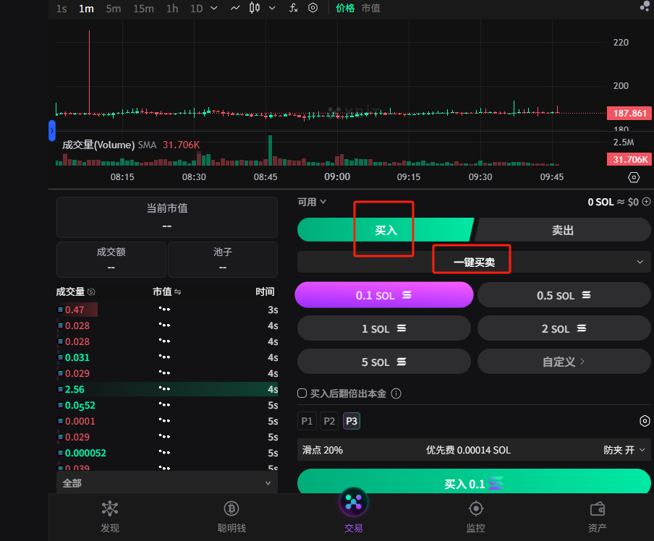Screen dimensions: 654x541
Task: Expand chart type options chevron
Action: (x=272, y=8)
